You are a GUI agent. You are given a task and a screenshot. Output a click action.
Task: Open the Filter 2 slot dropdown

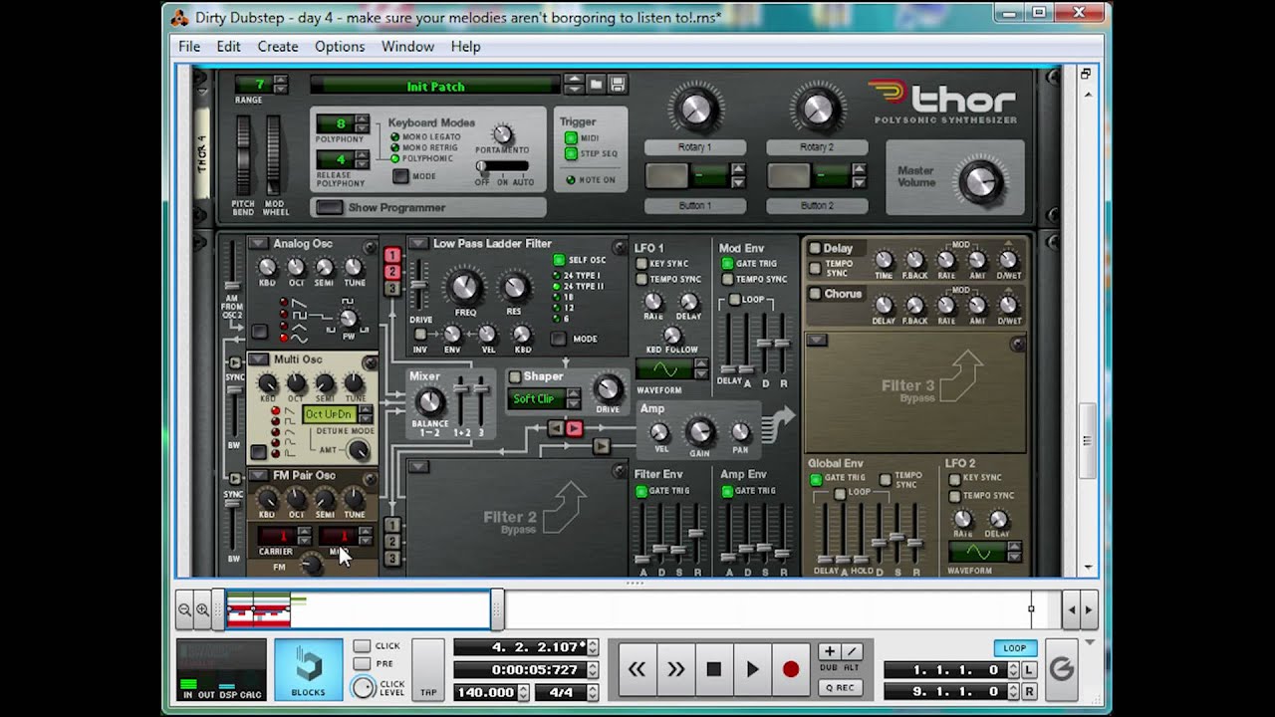(x=418, y=466)
